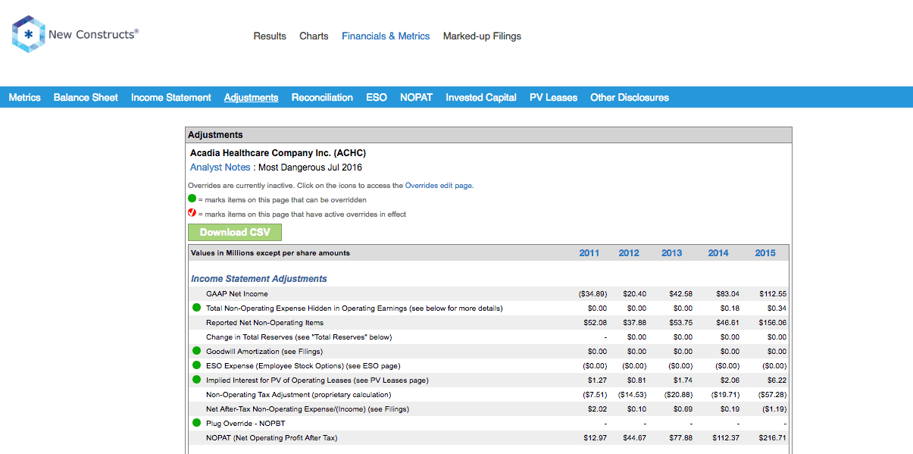Click Reported Net Non-Operating value $156.06
Screen dimensions: 913x454
773,322
